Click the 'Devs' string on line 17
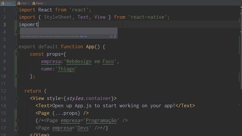The width and height of the screenshot is (242, 136). coord(83,128)
